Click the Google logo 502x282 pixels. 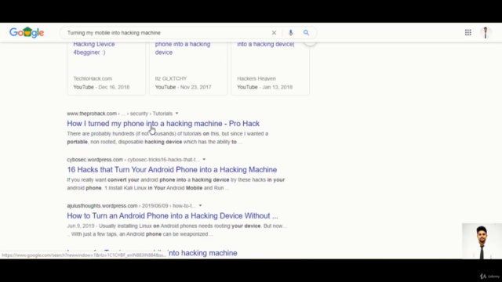27,32
